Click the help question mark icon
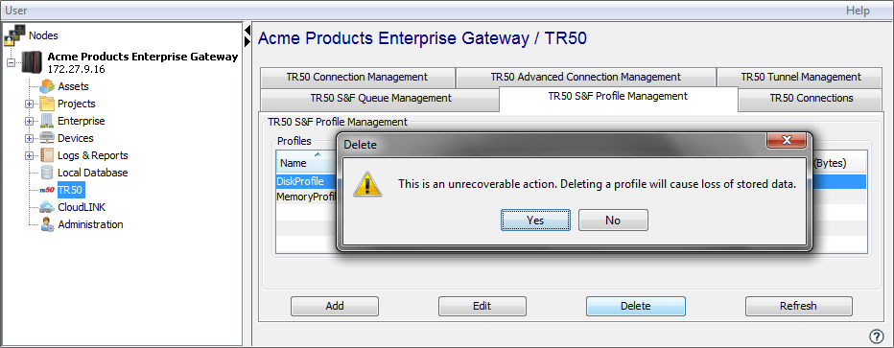894x348 pixels. click(x=875, y=336)
